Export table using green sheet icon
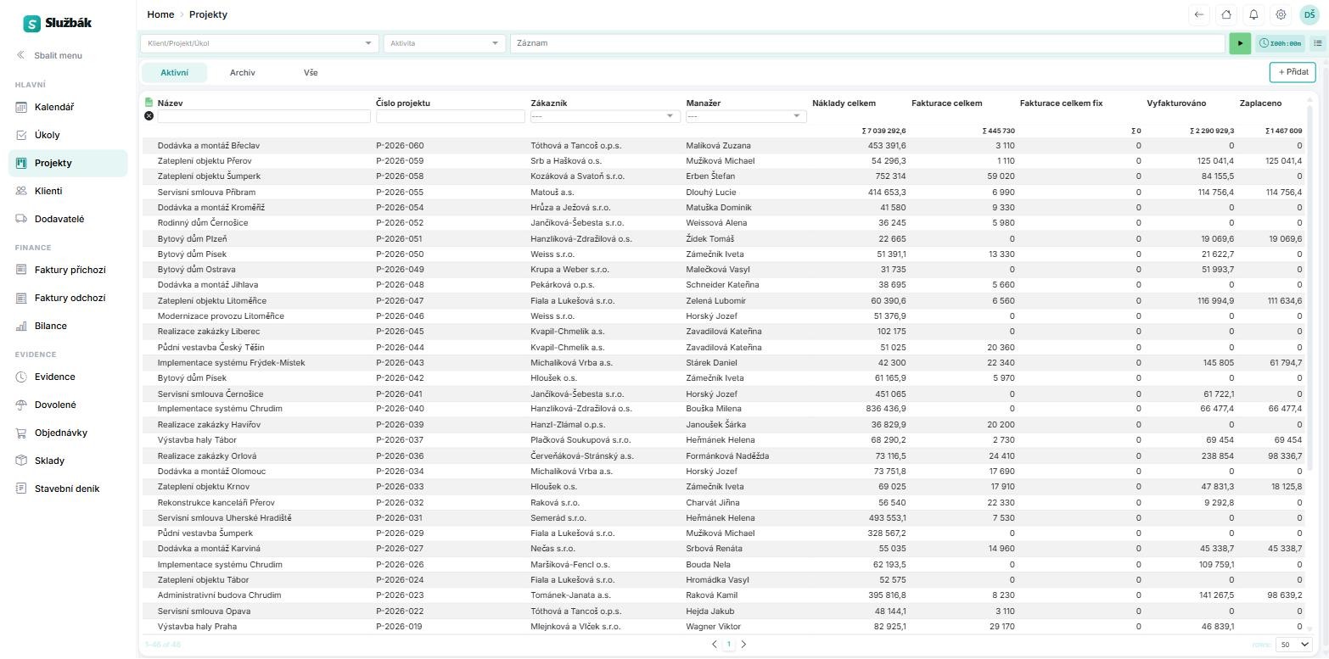 pyautogui.click(x=149, y=103)
